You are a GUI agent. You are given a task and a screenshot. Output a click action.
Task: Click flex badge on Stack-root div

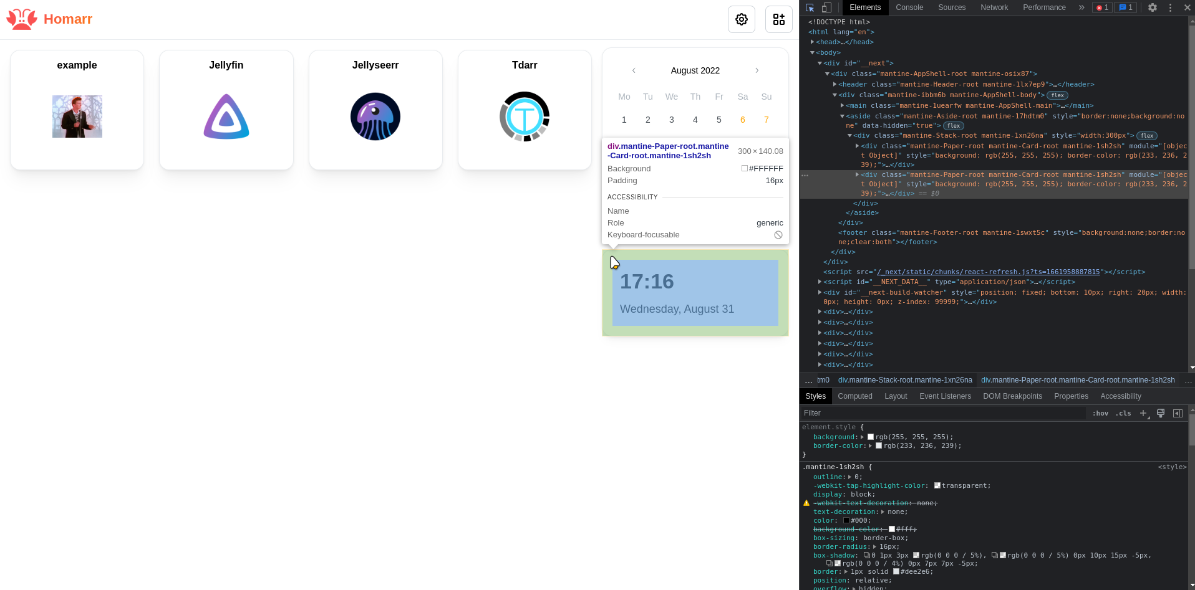(x=1147, y=136)
